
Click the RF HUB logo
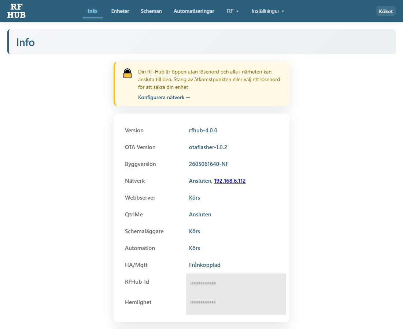16,11
